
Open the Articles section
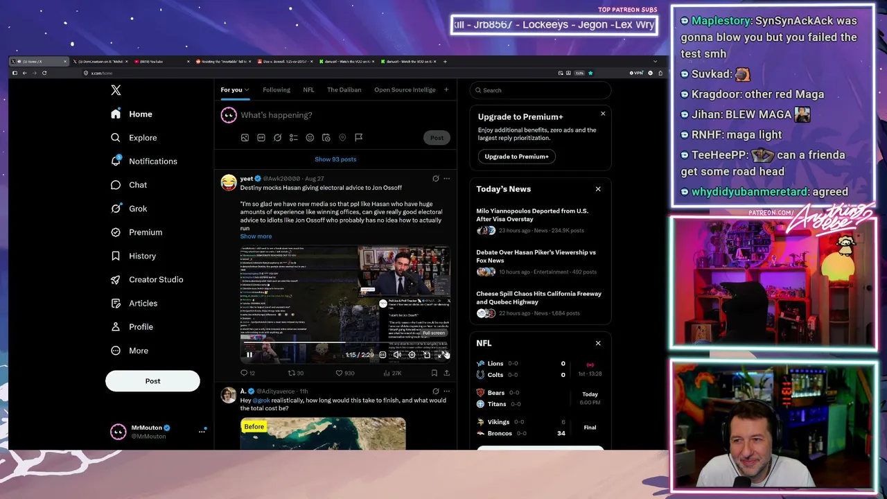click(x=134, y=303)
